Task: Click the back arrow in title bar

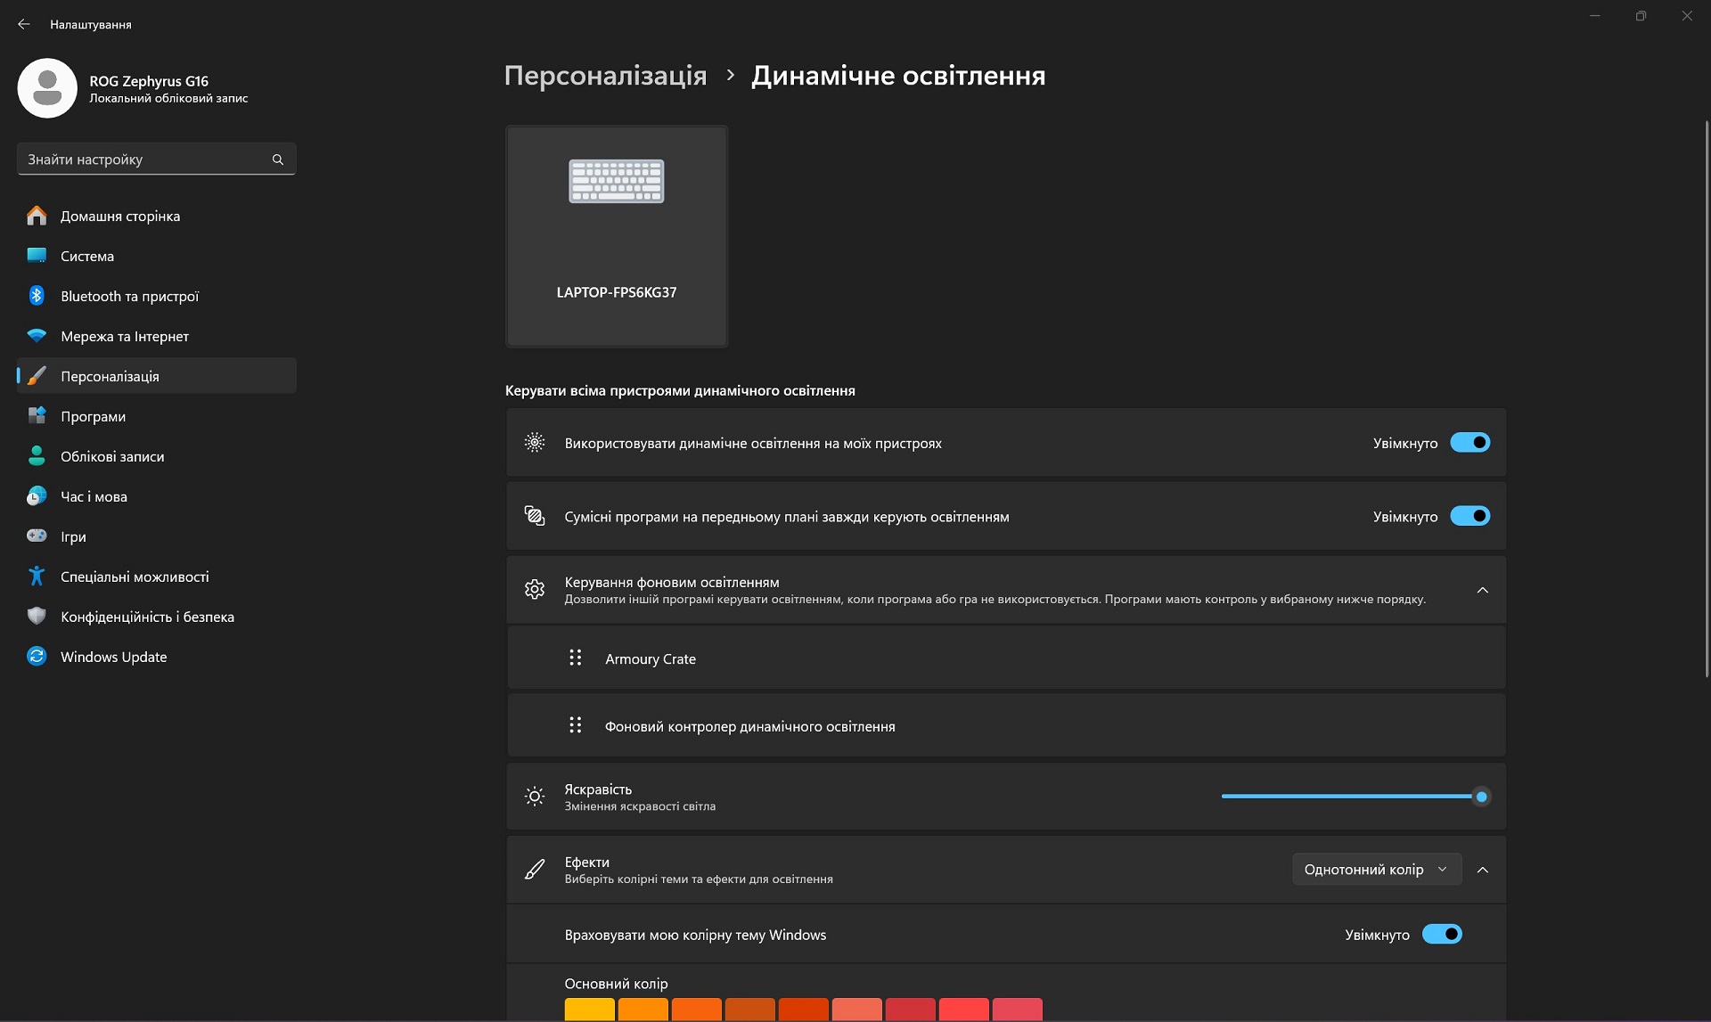Action: (x=24, y=24)
